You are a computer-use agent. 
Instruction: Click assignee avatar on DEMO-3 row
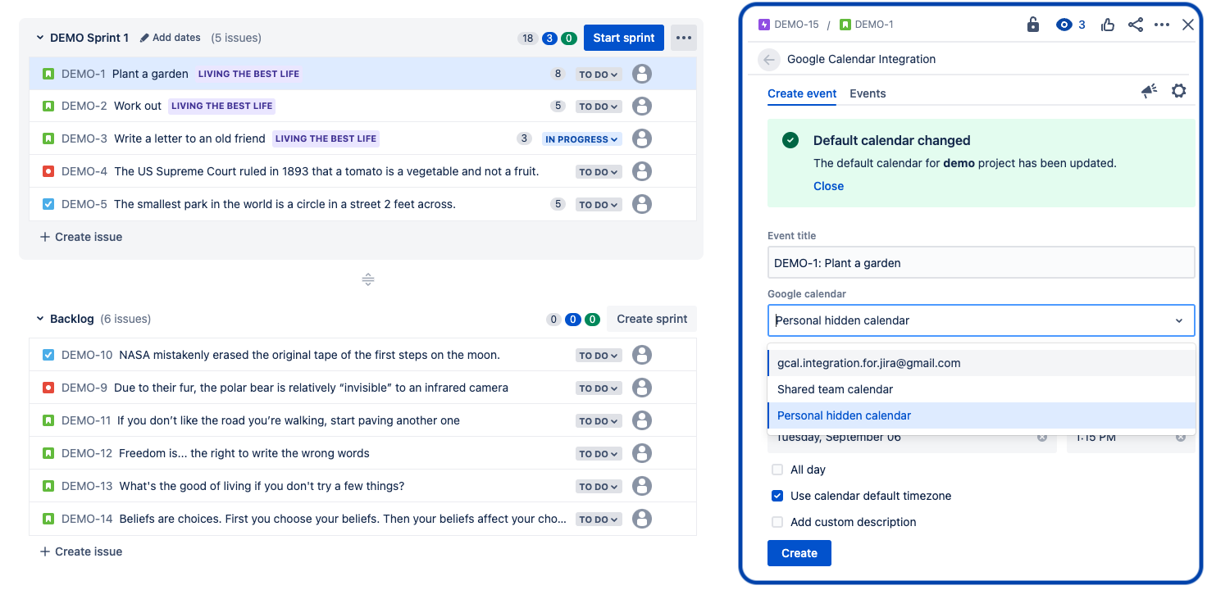(642, 139)
